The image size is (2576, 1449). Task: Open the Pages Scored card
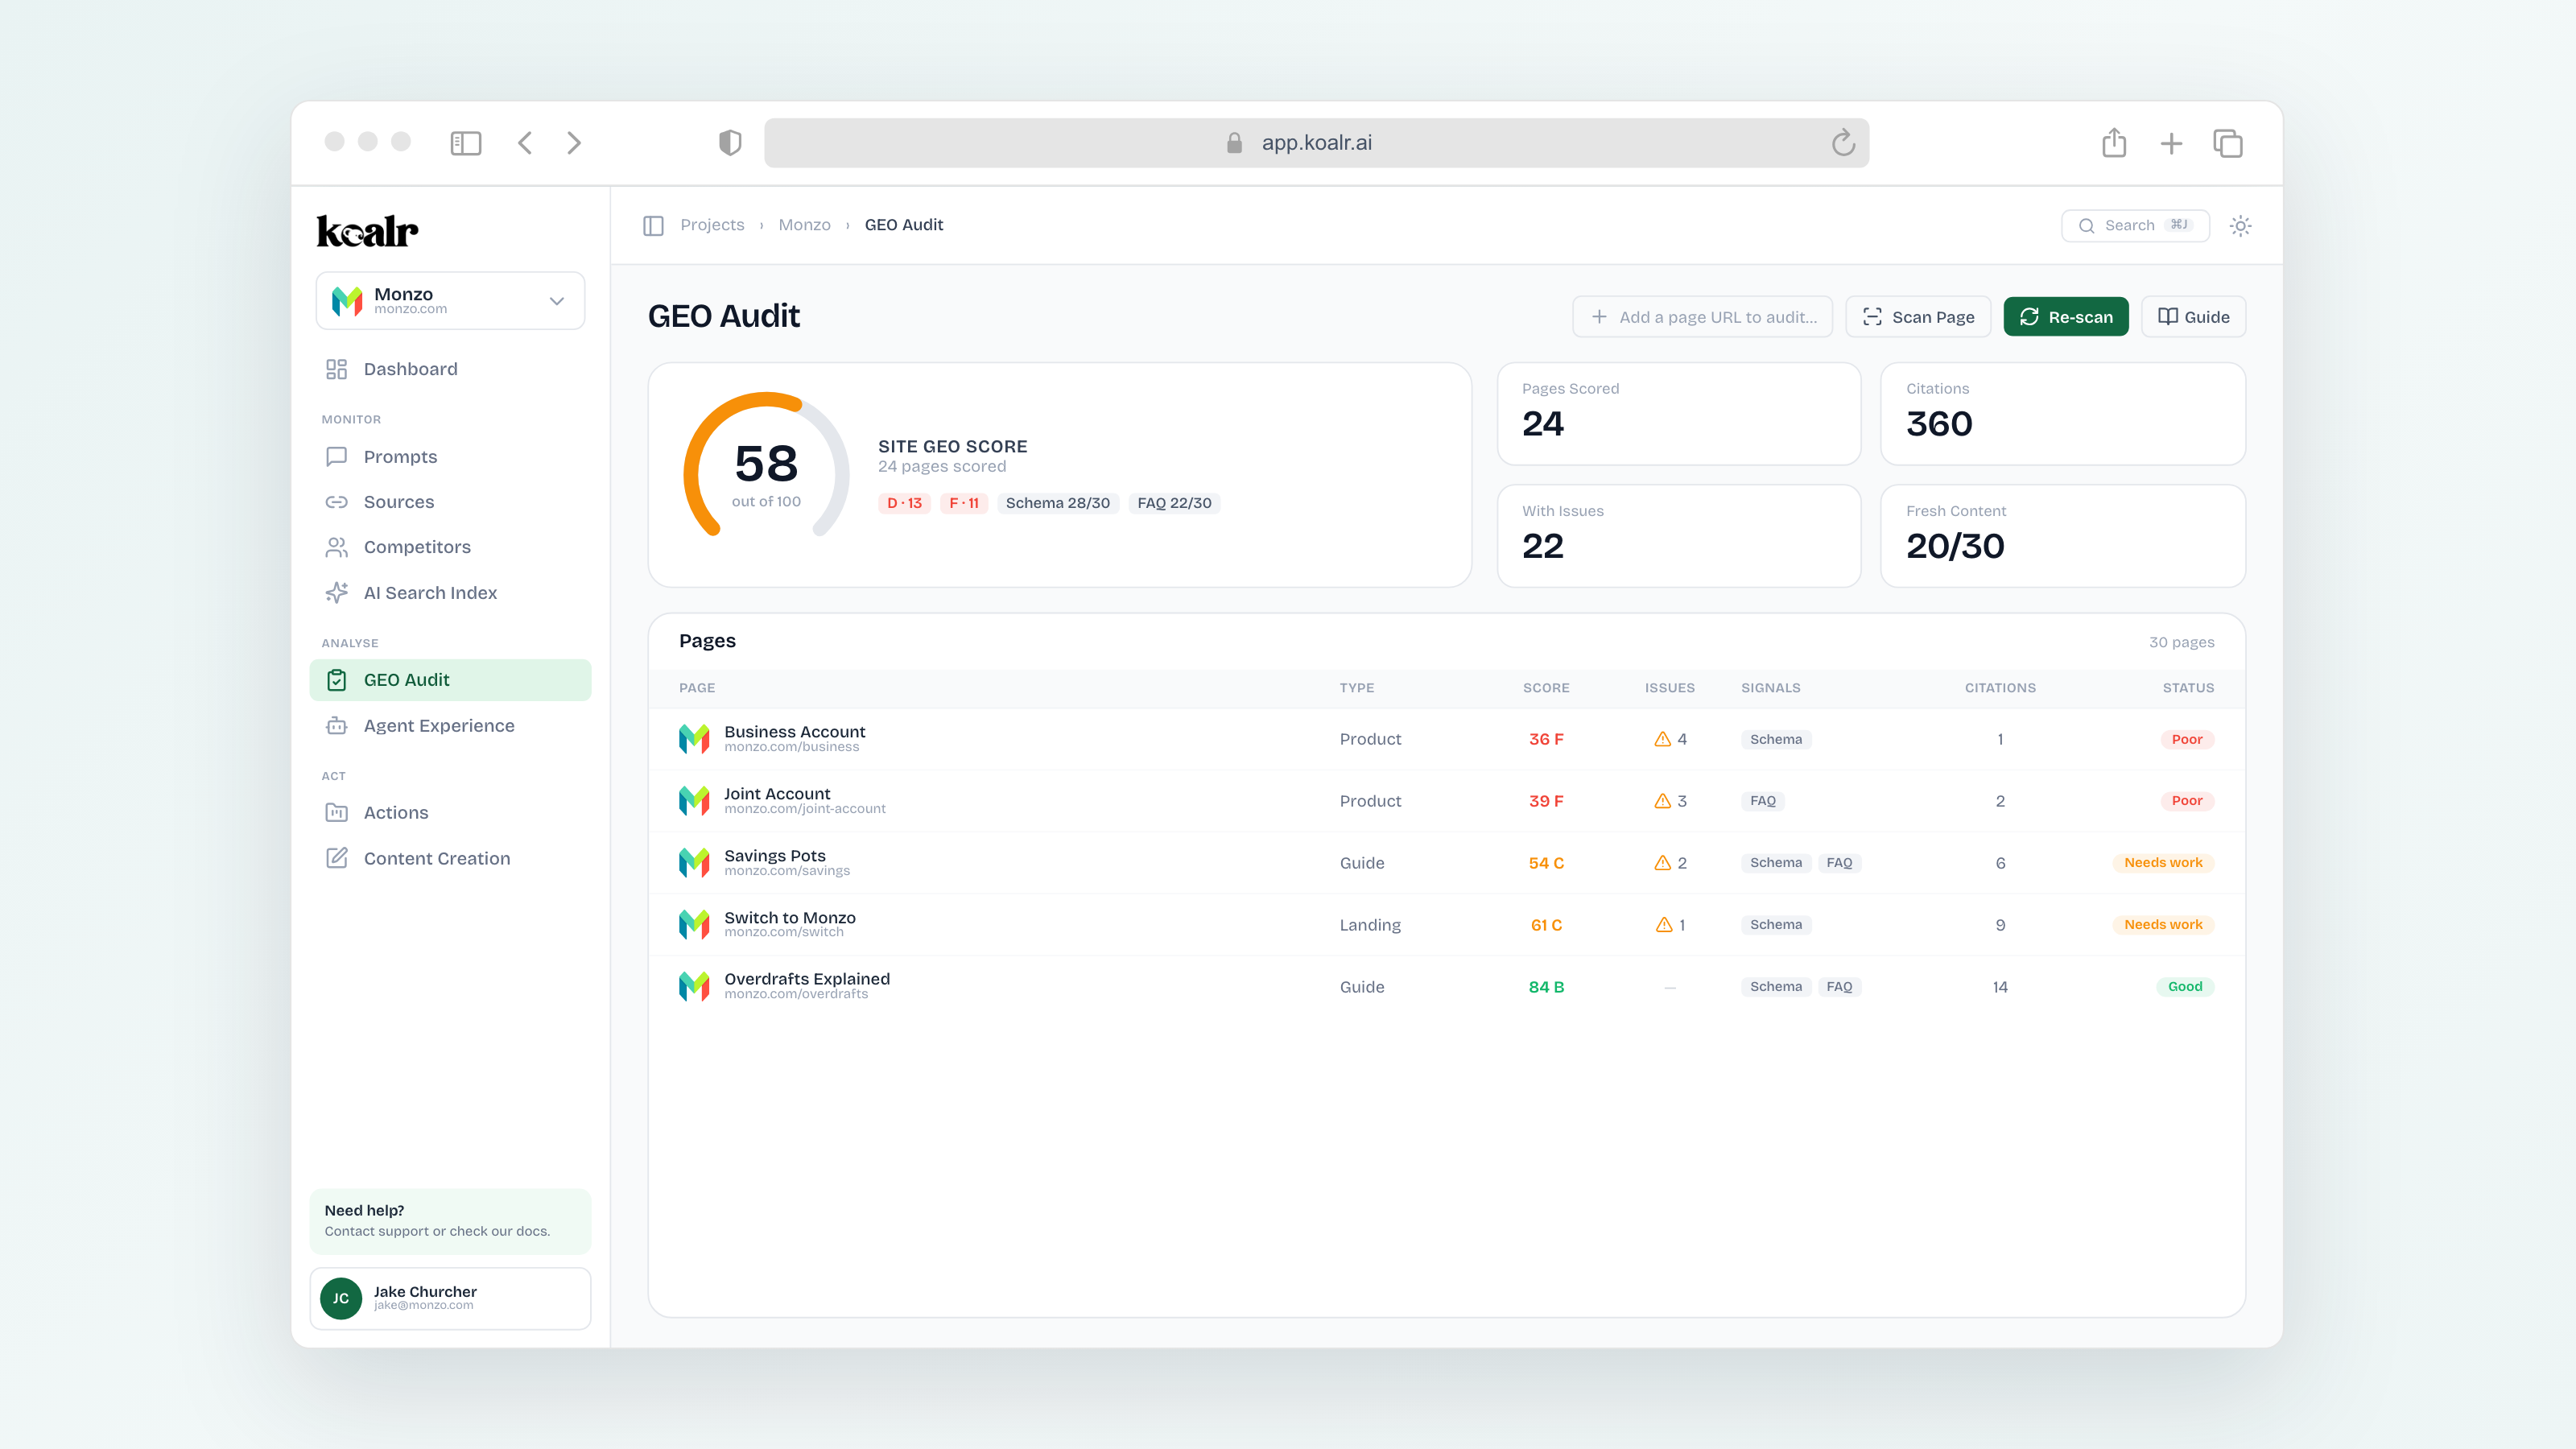coord(1679,414)
